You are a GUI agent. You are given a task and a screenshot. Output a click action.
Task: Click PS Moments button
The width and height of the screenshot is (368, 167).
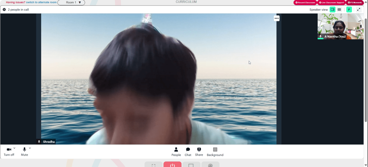click(355, 3)
